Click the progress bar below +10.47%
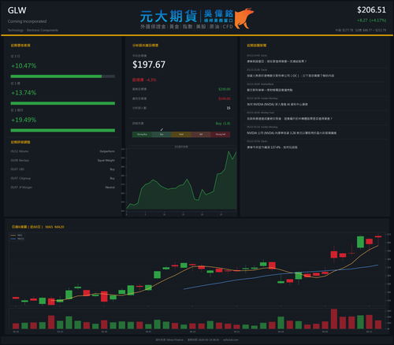This screenshot has height=345, width=394. click(63, 76)
